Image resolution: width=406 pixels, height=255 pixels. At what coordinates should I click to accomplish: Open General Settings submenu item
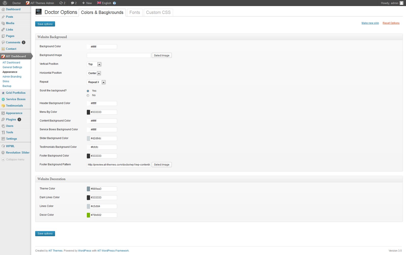[x=12, y=67]
